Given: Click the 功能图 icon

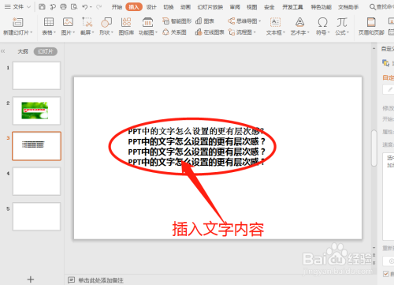Looking at the screenshot, I should [147, 22].
